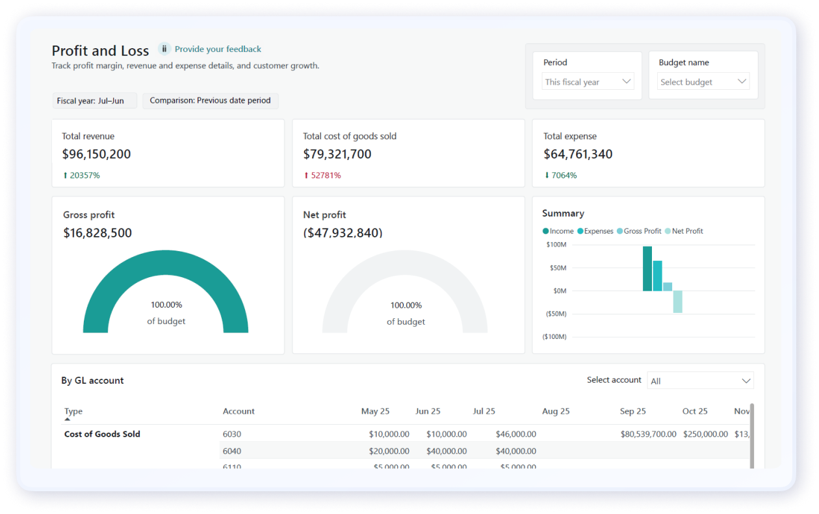This screenshot has height=514, width=819.
Task: Click the Net Profit legend marker
Action: (x=668, y=232)
